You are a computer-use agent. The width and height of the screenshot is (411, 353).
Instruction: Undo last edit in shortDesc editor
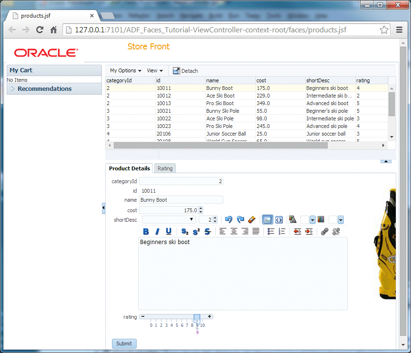[x=229, y=219]
